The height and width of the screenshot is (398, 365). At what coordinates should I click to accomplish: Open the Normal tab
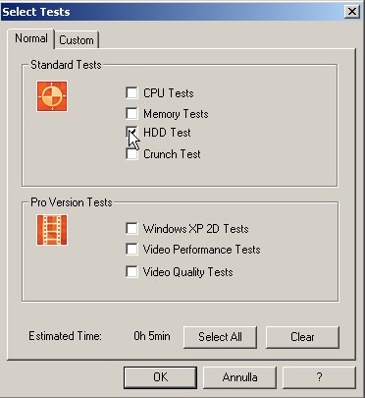pyautogui.click(x=31, y=38)
